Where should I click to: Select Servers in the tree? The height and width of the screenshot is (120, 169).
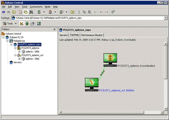[17, 62]
